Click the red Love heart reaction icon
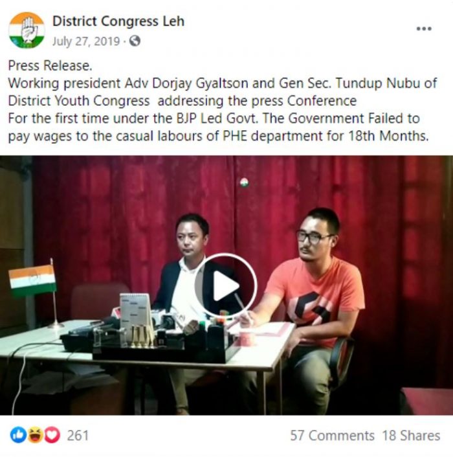Viewport: 453px width, 457px height. (x=52, y=435)
